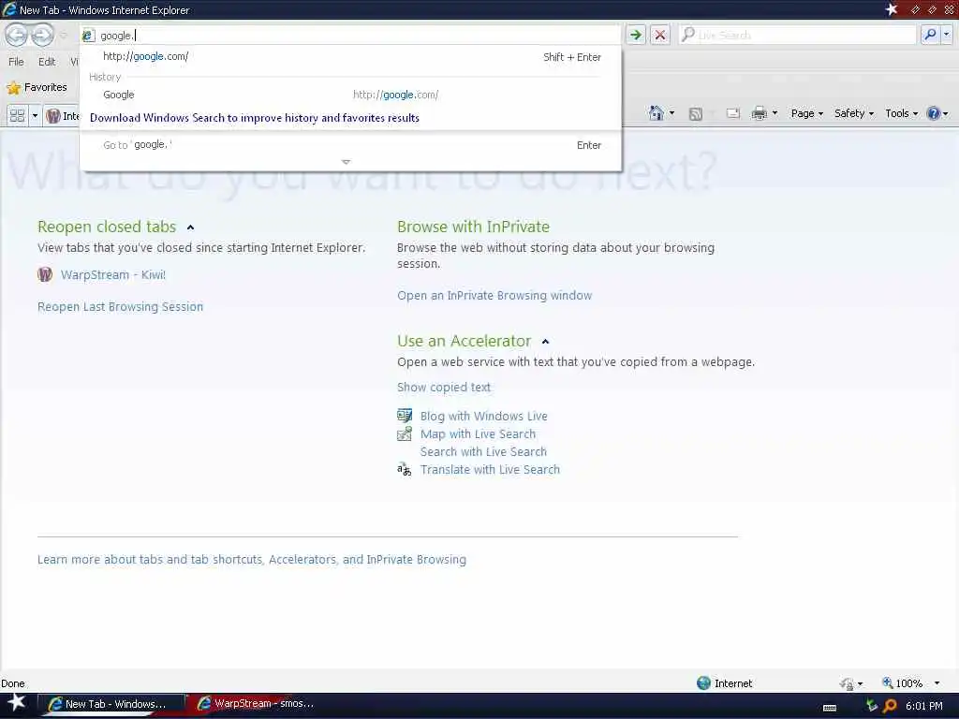Click the Start star button on taskbar
The width and height of the screenshot is (959, 719).
click(17, 703)
